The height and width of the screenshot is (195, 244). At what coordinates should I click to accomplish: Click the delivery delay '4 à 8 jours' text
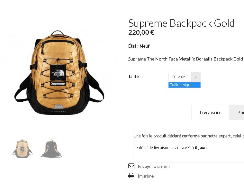(198, 147)
